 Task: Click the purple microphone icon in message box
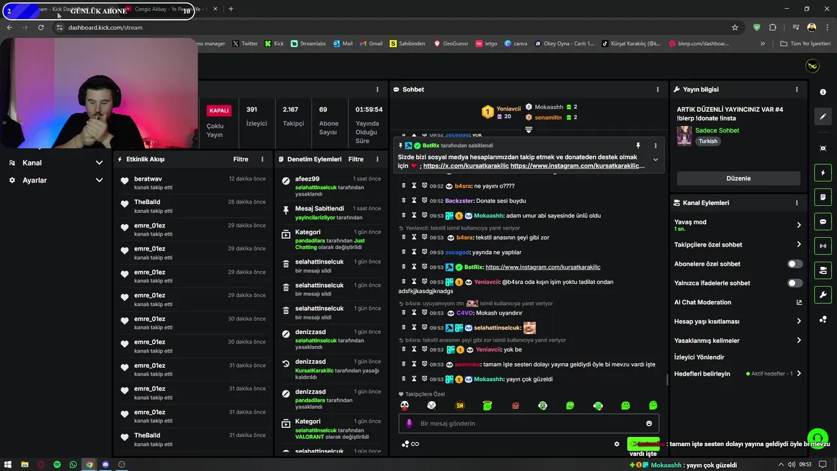[x=409, y=423]
